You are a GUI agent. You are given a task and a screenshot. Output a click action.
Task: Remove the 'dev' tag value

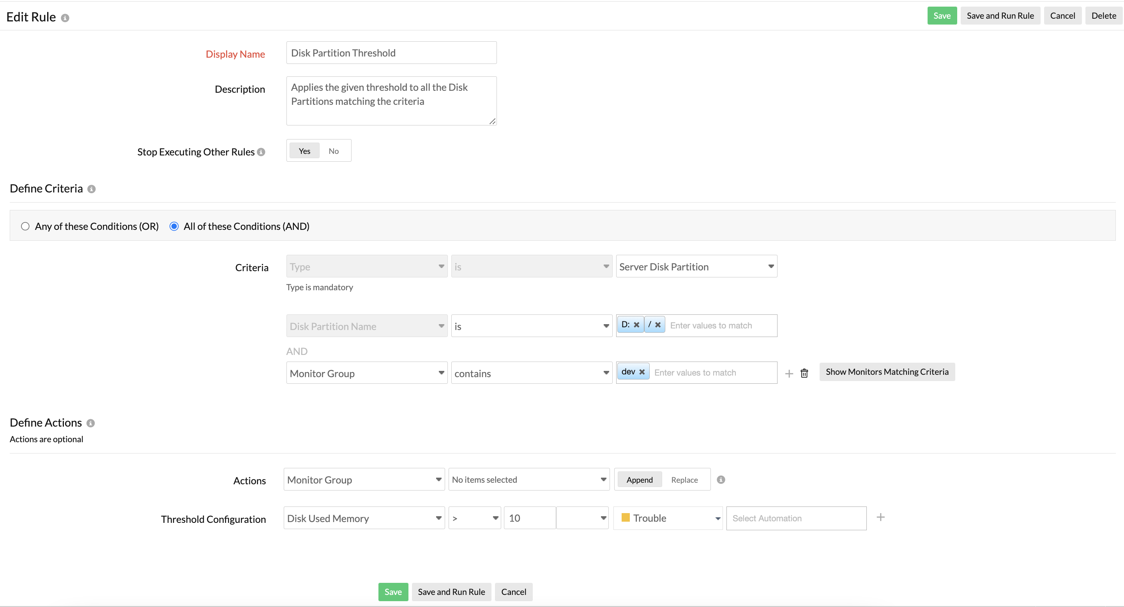tap(642, 372)
